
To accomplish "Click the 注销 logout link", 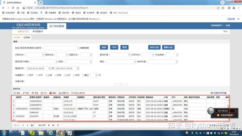I will 228,25.
